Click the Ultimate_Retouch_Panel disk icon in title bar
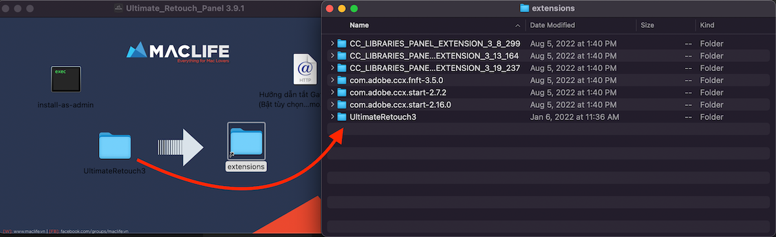The width and height of the screenshot is (776, 237). click(118, 8)
